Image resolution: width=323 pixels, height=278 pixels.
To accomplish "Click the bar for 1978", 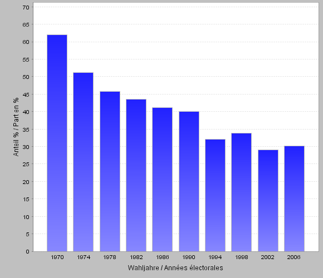I will (110, 171).
